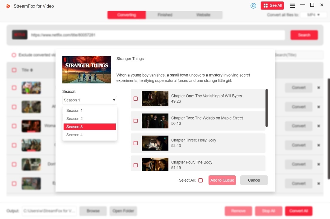Click the '49:26' duration text
This screenshot has height=219, width=330.
(x=176, y=101)
